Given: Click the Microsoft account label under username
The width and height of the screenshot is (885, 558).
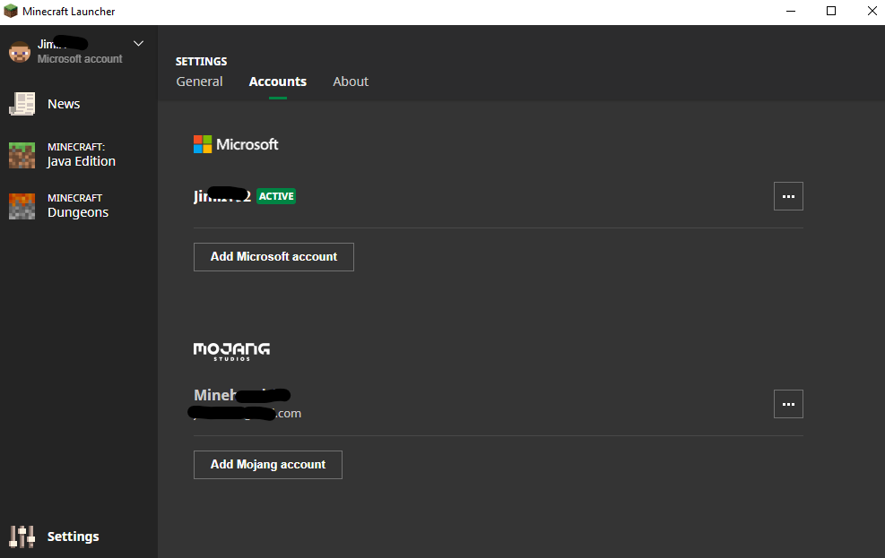Looking at the screenshot, I should (x=80, y=58).
